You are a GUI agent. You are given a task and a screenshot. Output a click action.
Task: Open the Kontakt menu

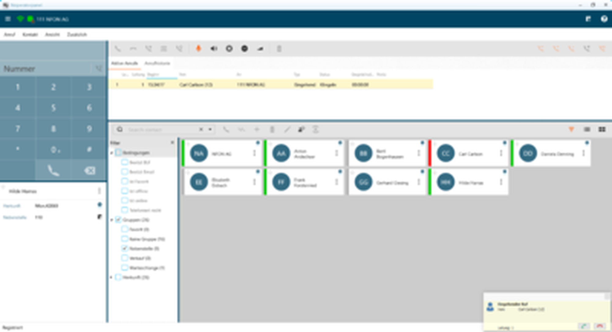[30, 34]
